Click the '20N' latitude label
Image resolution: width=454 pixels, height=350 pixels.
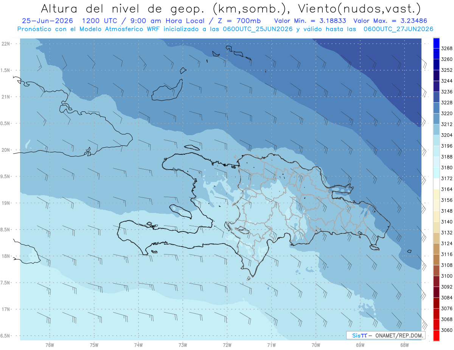pos(6,150)
